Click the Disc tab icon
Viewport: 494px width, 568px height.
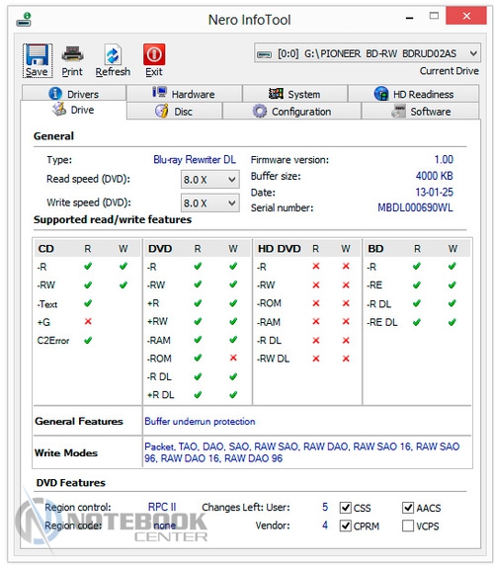(x=162, y=111)
